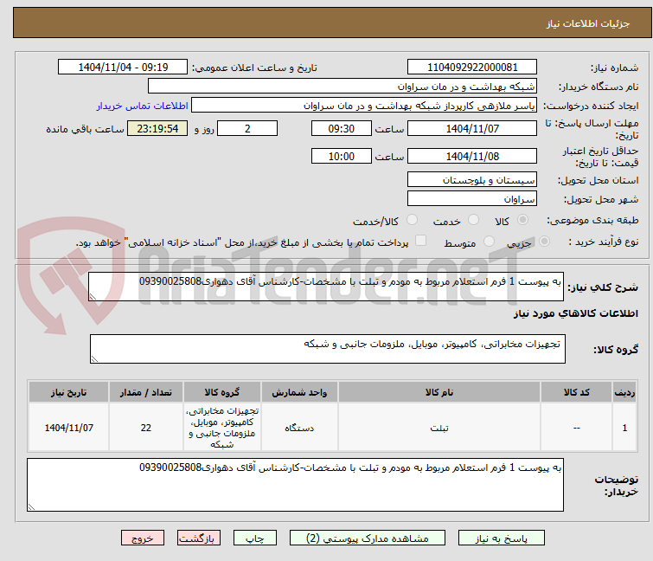The height and width of the screenshot is (561, 653).
Task: Click the گروه کالا table column header
Action: tap(222, 392)
